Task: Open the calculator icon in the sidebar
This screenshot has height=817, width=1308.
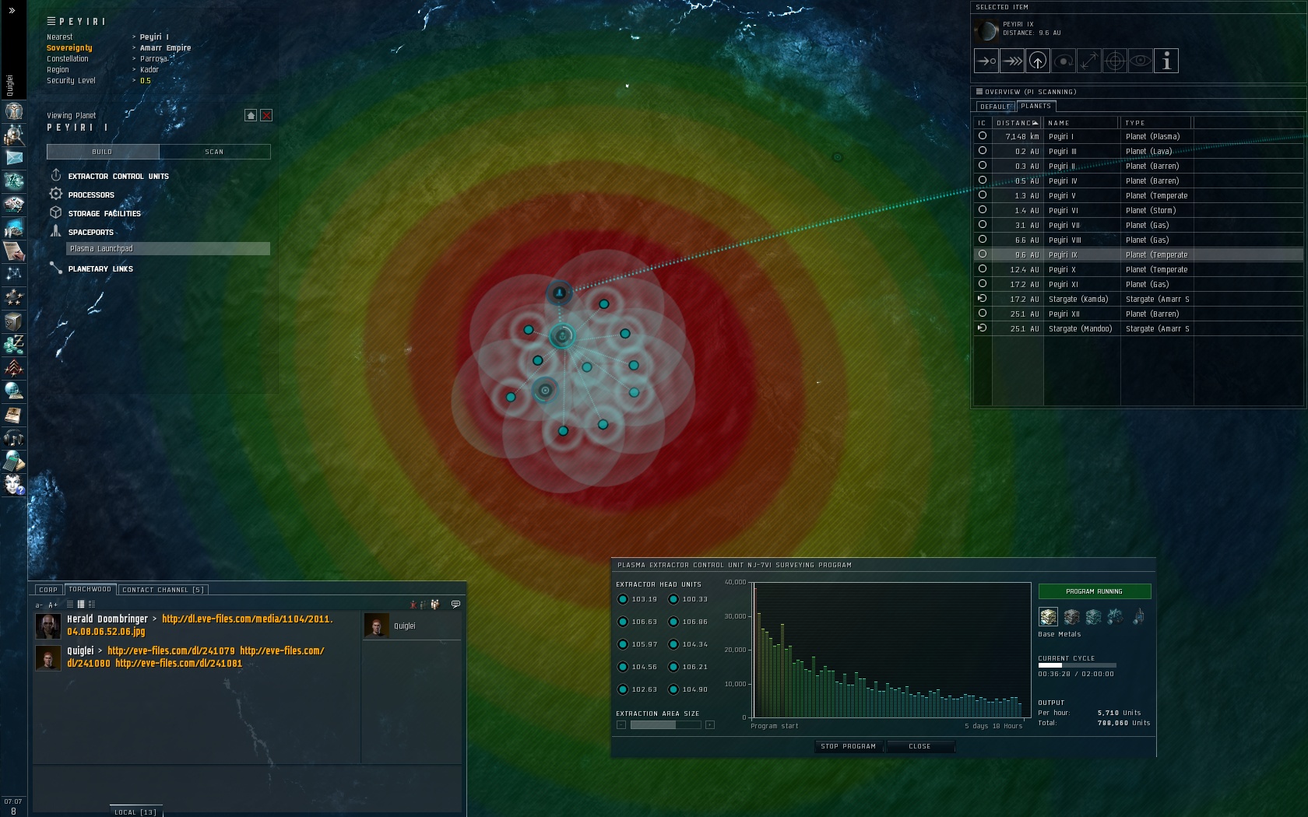Action: coord(13,461)
